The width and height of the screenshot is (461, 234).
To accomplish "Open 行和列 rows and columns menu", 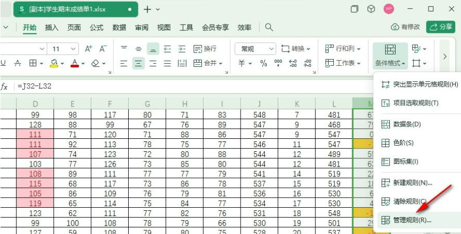I will 343,49.
